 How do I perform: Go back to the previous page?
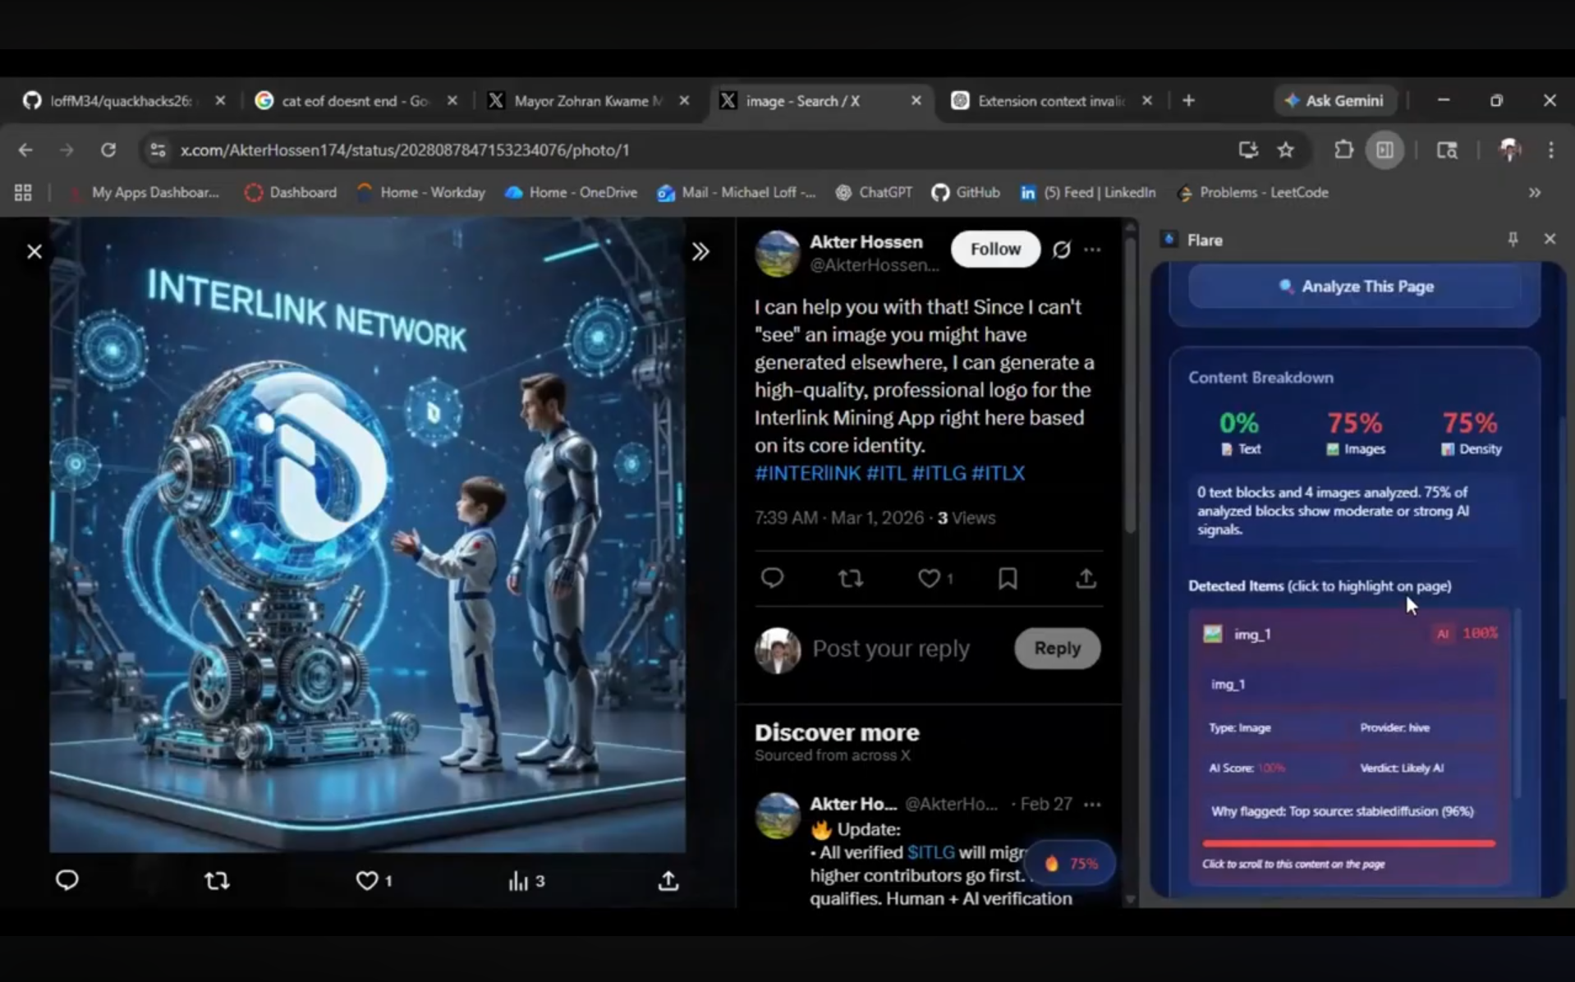[25, 150]
